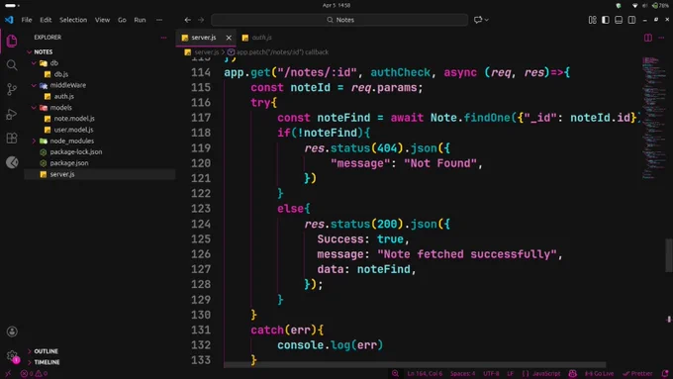The image size is (673, 379).
Task: Open package.json file
Action: coord(68,163)
